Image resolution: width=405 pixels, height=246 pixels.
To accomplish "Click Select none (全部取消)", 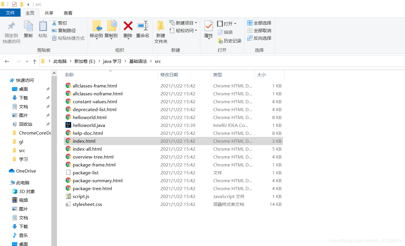I will (259, 30).
